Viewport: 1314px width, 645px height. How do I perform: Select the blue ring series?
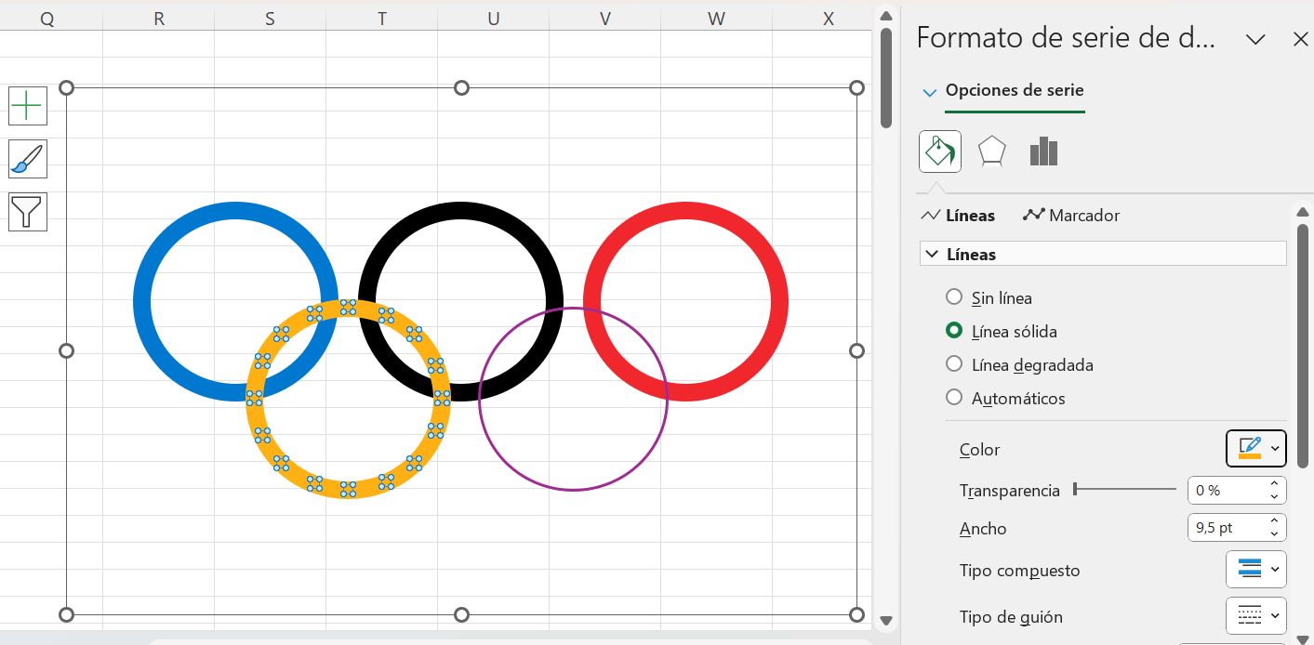pyautogui.click(x=142, y=301)
